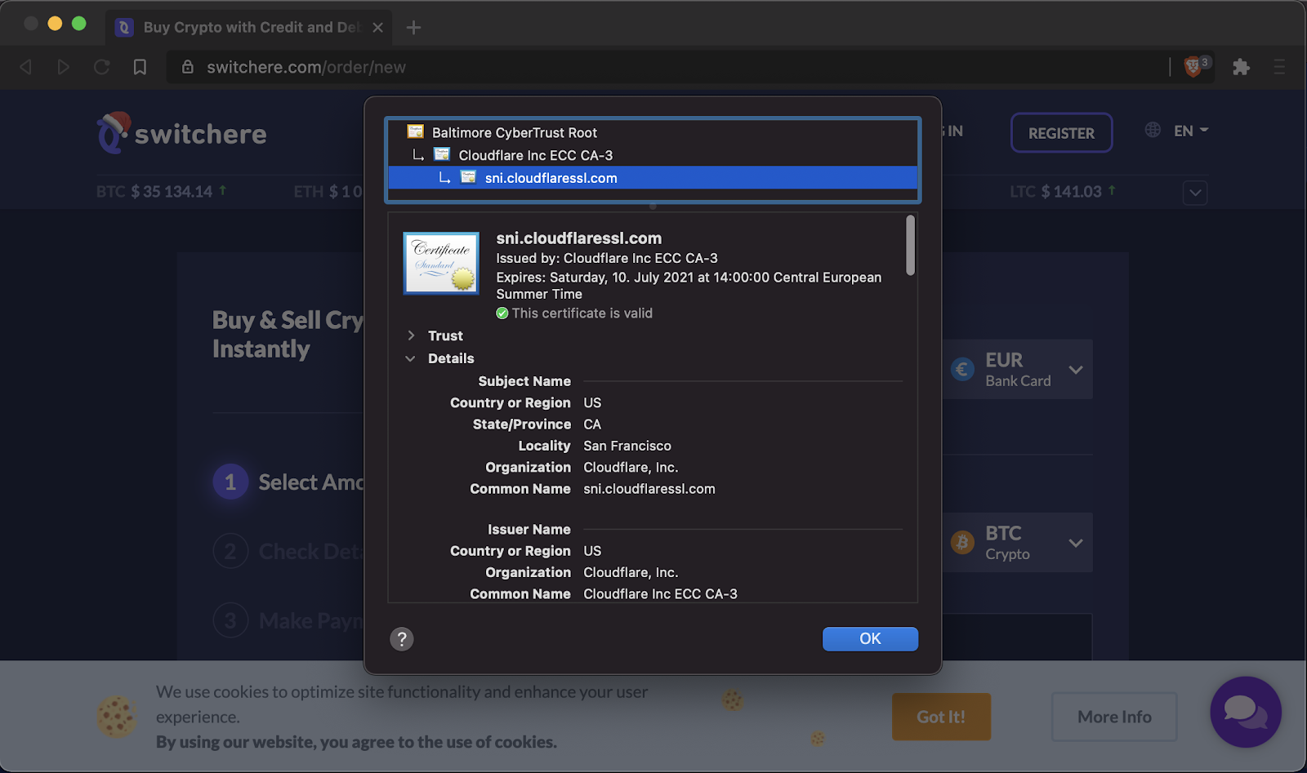Bookmark this page with the bookmark icon
1307x773 pixels.
coord(140,67)
